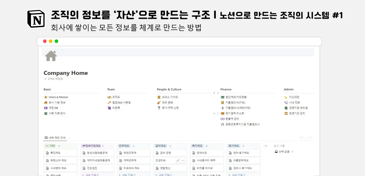
Task: Open the 청년내일채움공제 card
Action: [x=97, y=153]
